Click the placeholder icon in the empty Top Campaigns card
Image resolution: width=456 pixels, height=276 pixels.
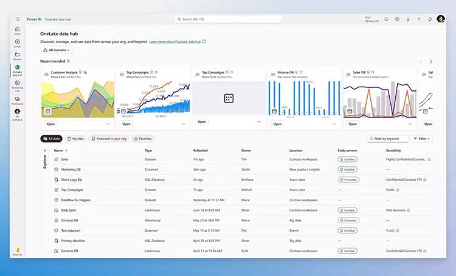[229, 98]
